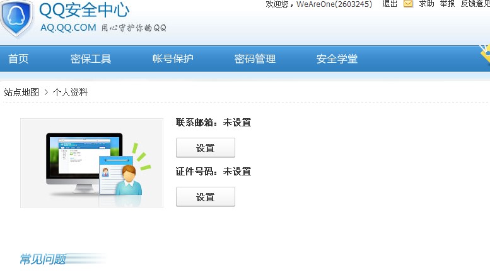Open the mail envelope icon in header
The height and width of the screenshot is (271, 490).
(408, 4)
